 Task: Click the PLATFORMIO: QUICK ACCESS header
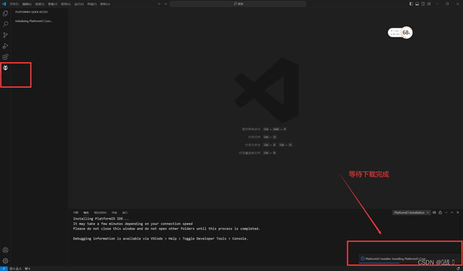pos(32,12)
